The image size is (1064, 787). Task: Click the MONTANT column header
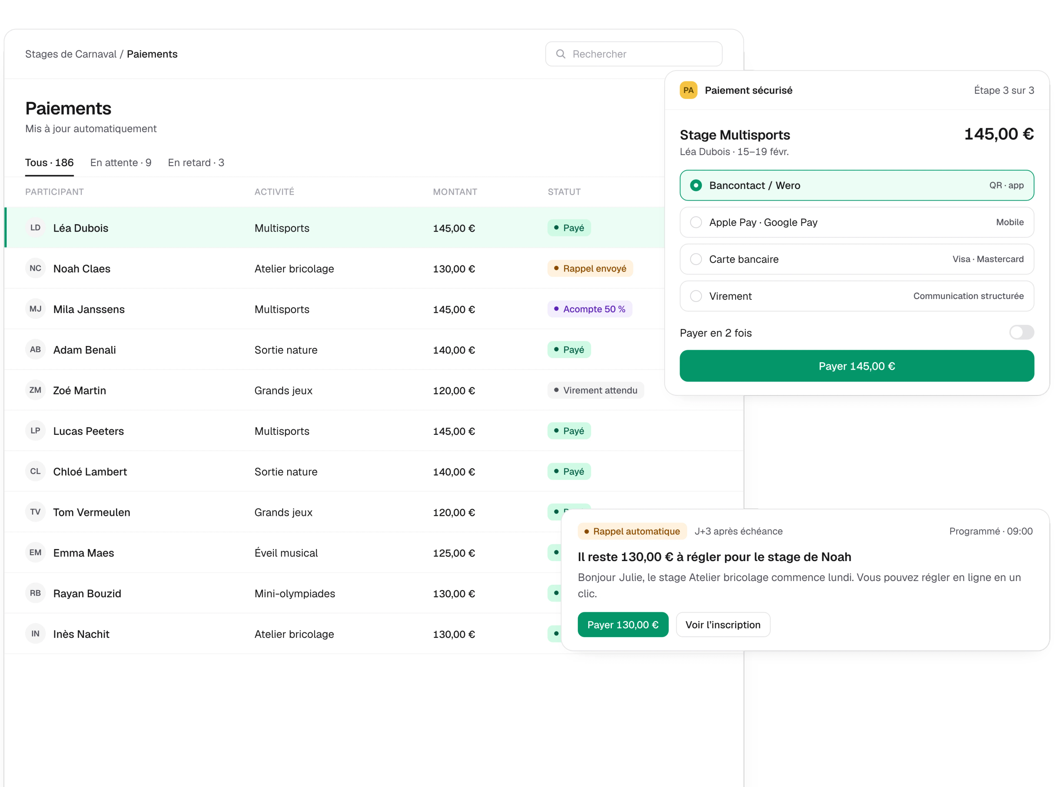pyautogui.click(x=455, y=191)
